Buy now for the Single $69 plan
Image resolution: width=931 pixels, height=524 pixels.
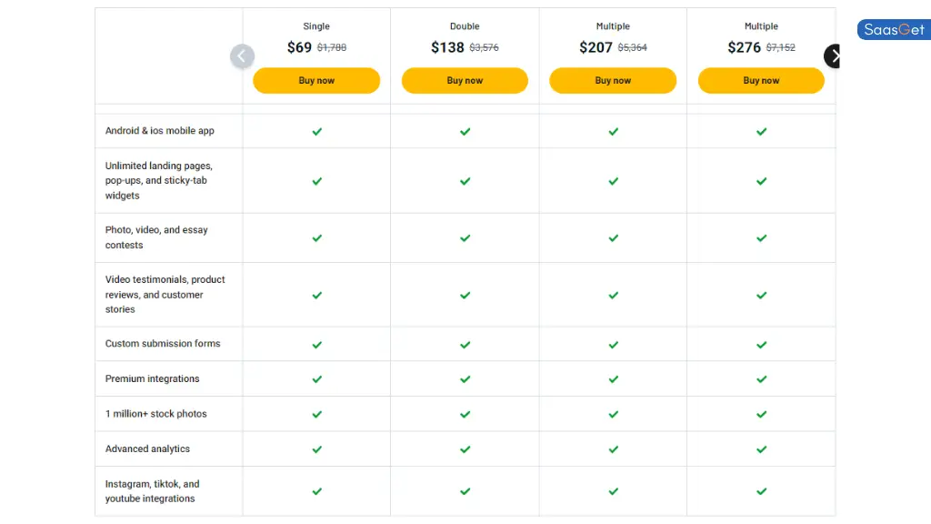pos(316,80)
